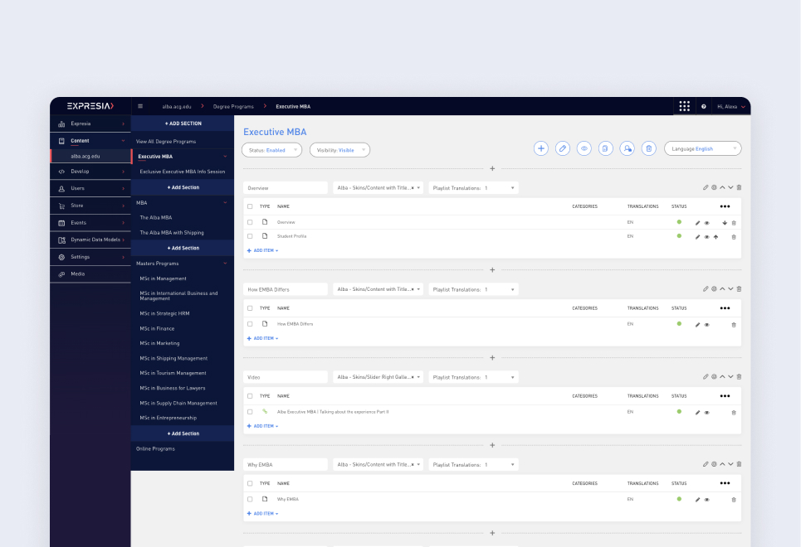This screenshot has width=801, height=547.
Task: Delete the Student Profile row with trash icon
Action: [x=734, y=237]
